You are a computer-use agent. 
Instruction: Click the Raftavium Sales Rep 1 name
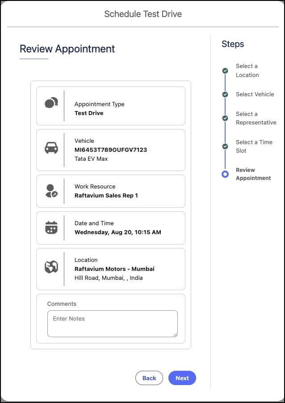click(106, 196)
